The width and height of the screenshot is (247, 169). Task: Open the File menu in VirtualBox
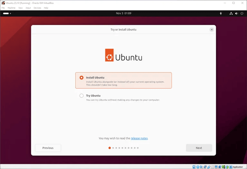[3, 8]
